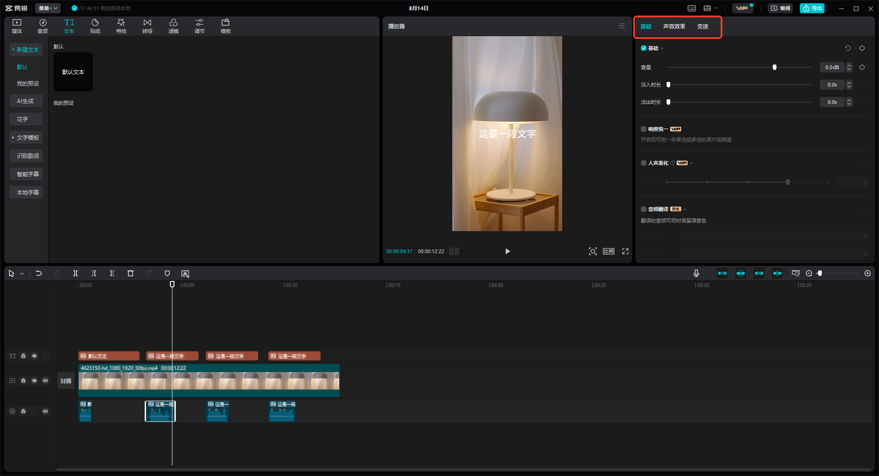The image size is (879, 476).
Task: Enable the 音频翻译 checkbox
Action: click(x=644, y=209)
